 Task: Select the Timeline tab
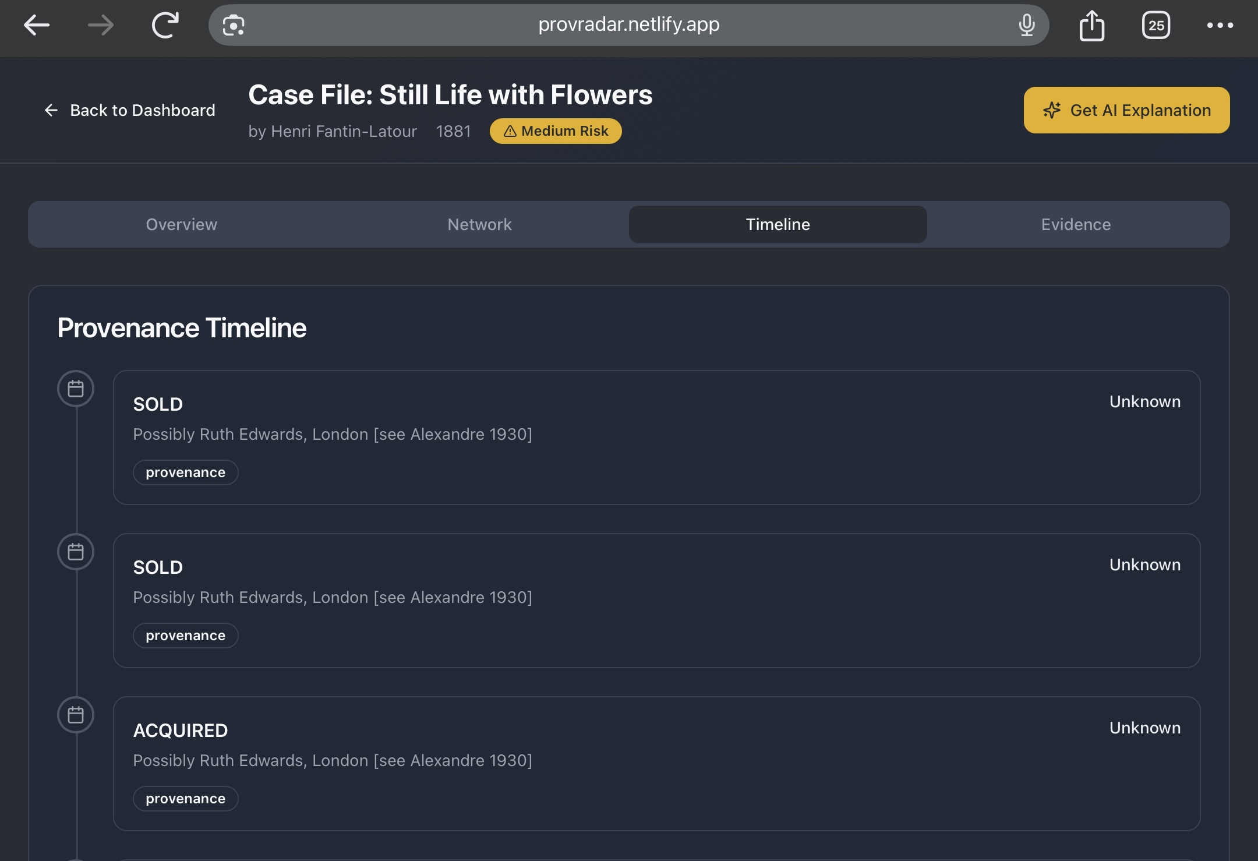click(x=778, y=224)
